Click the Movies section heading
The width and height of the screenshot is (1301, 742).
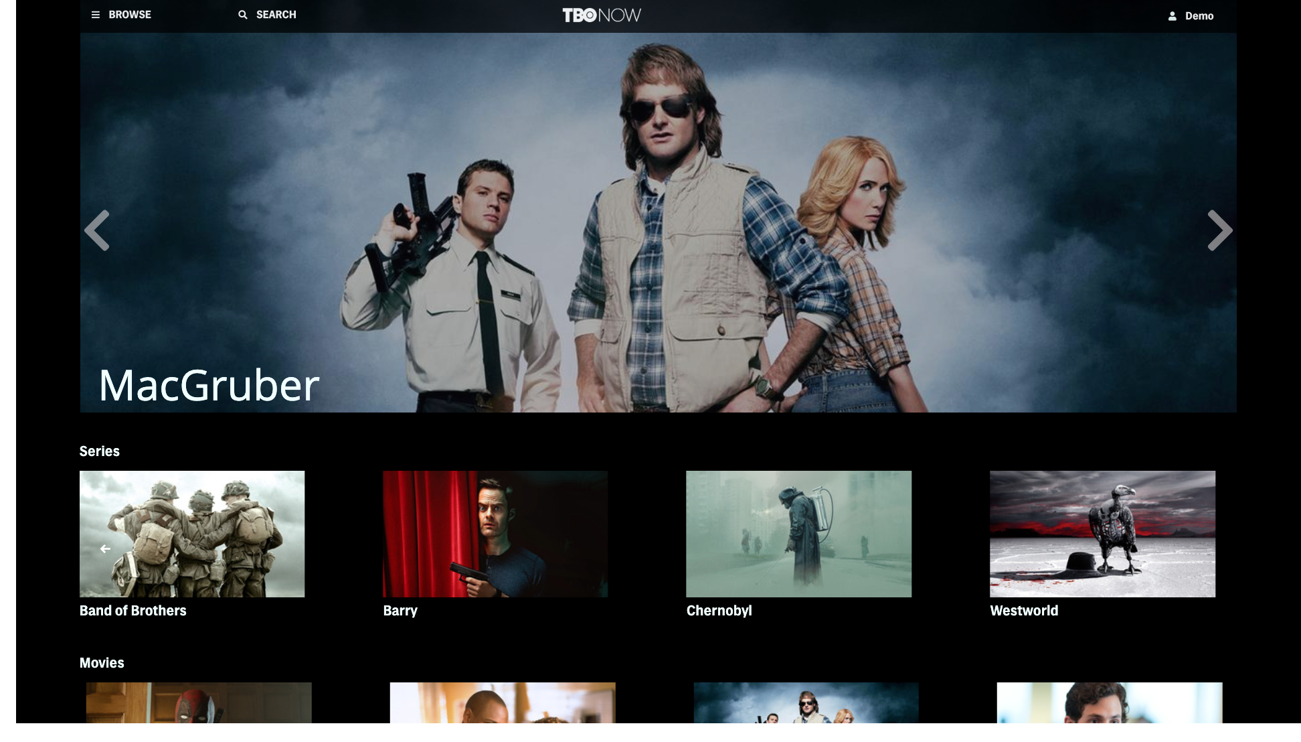(x=102, y=663)
